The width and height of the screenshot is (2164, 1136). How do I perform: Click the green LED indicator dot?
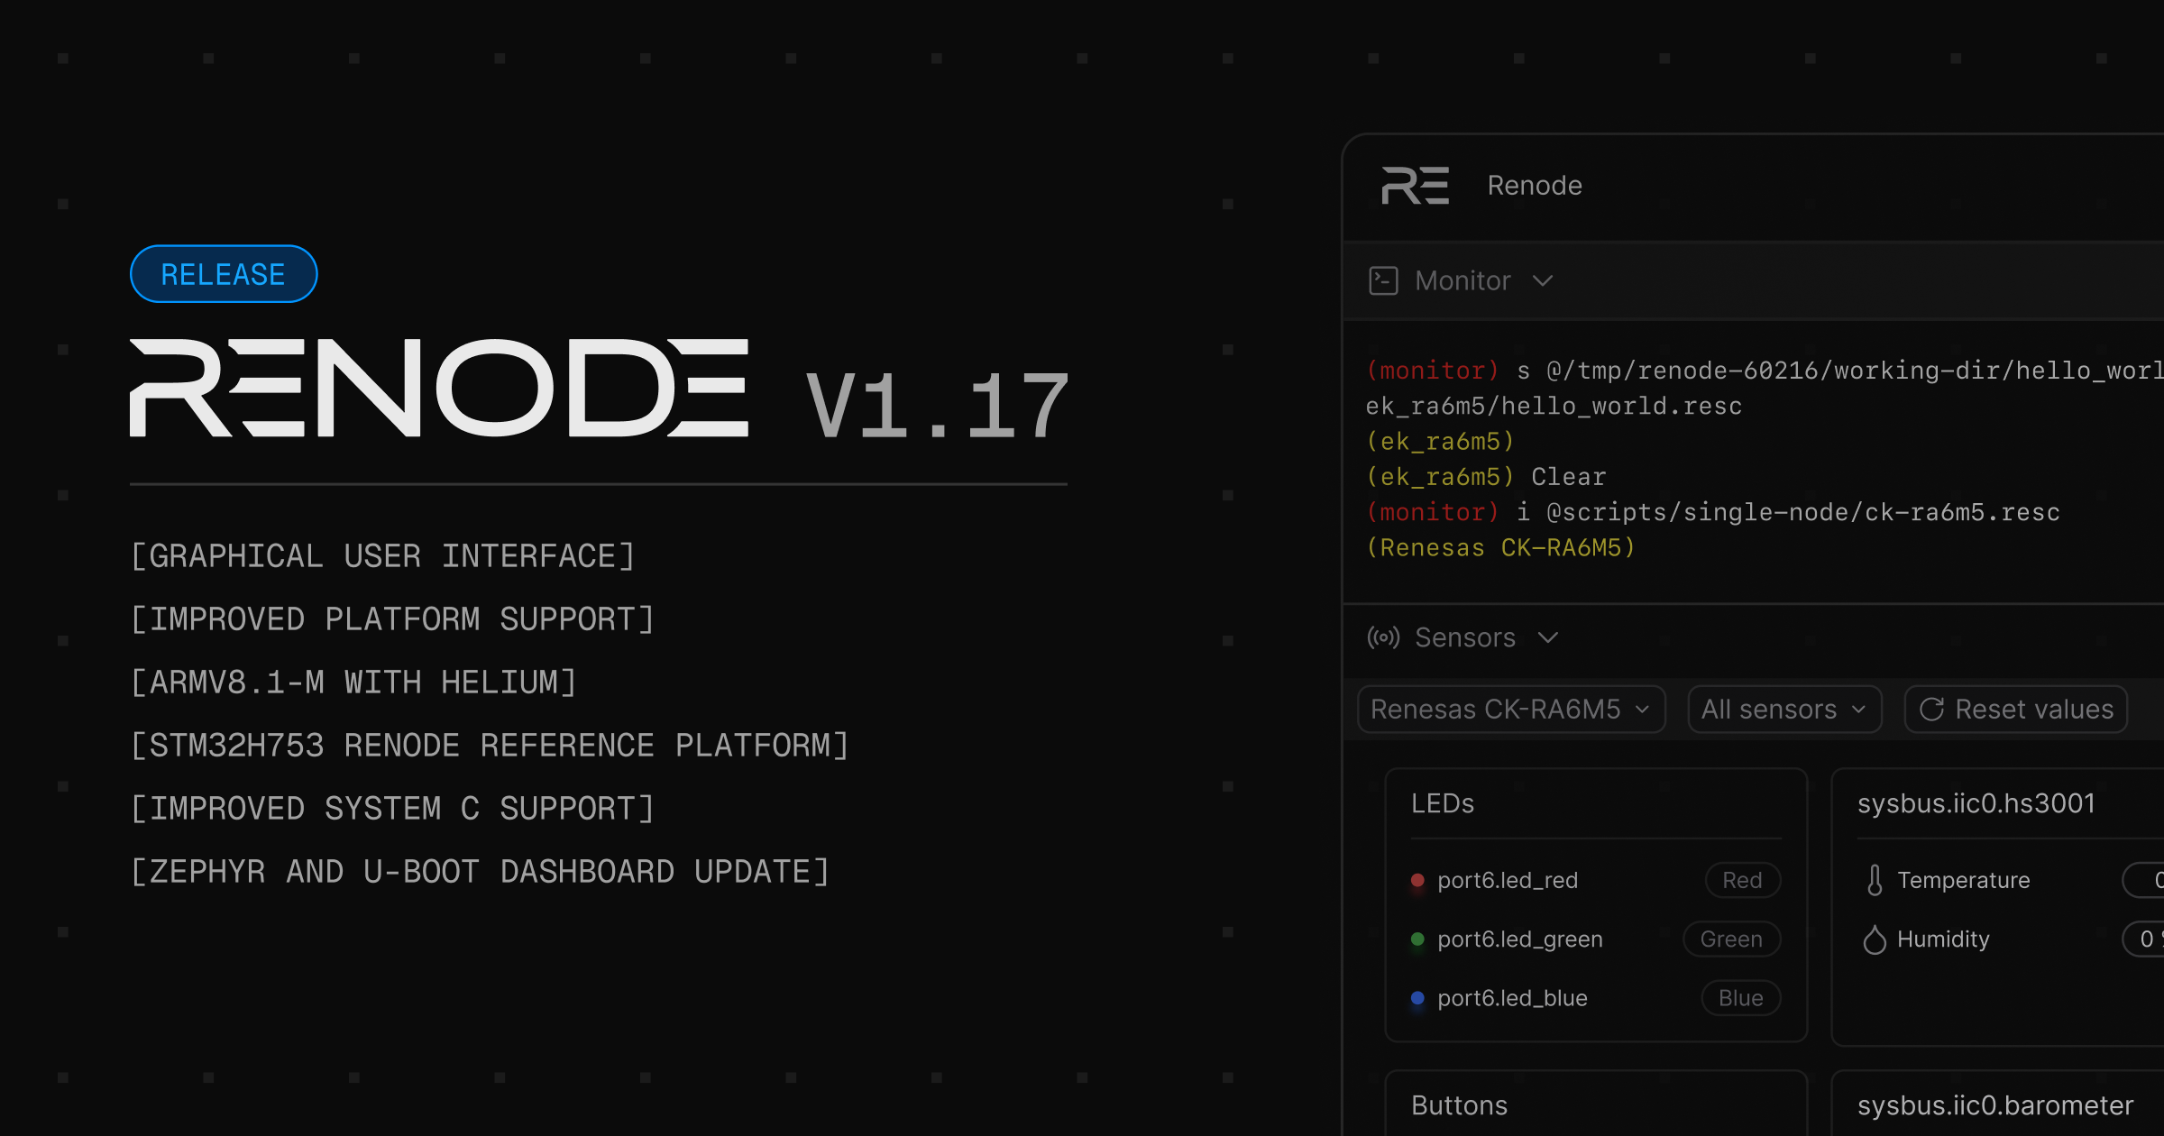tap(1417, 939)
